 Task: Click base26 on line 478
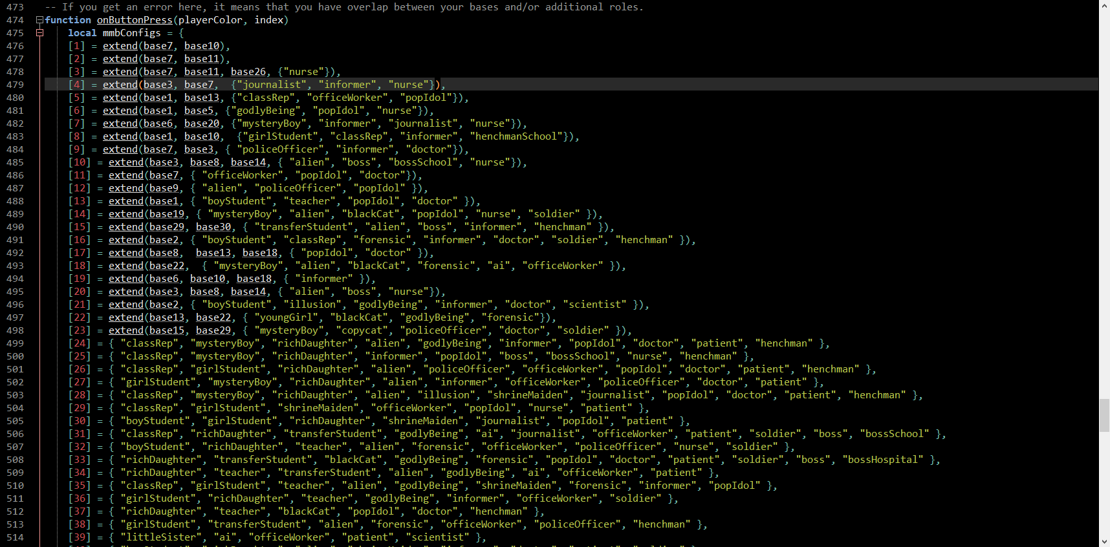(x=248, y=72)
